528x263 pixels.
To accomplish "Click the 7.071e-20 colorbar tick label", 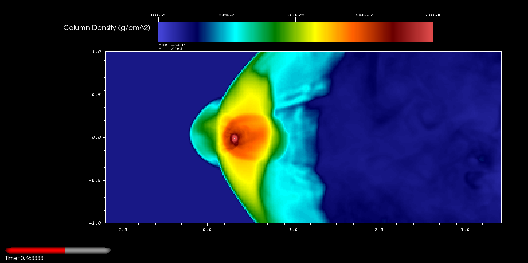I will [x=296, y=15].
